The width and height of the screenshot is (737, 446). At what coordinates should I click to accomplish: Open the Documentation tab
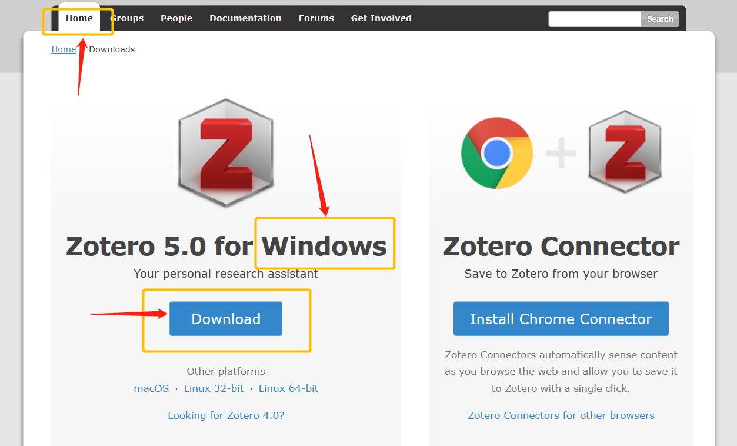coord(245,18)
